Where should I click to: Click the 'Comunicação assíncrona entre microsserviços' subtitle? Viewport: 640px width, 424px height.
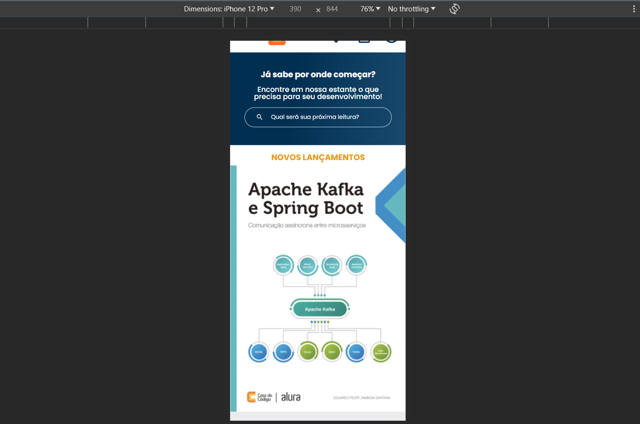click(307, 226)
